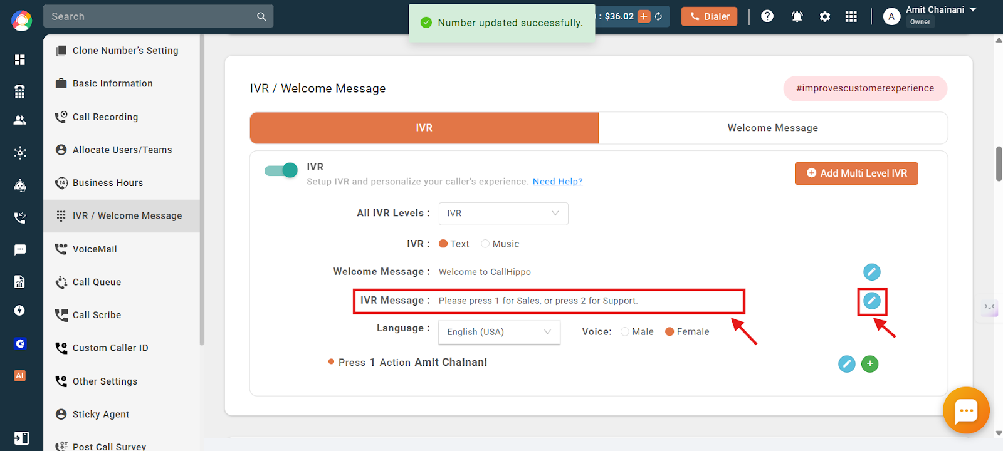Select the Music radio option for IVR
1003x451 pixels.
click(x=485, y=244)
